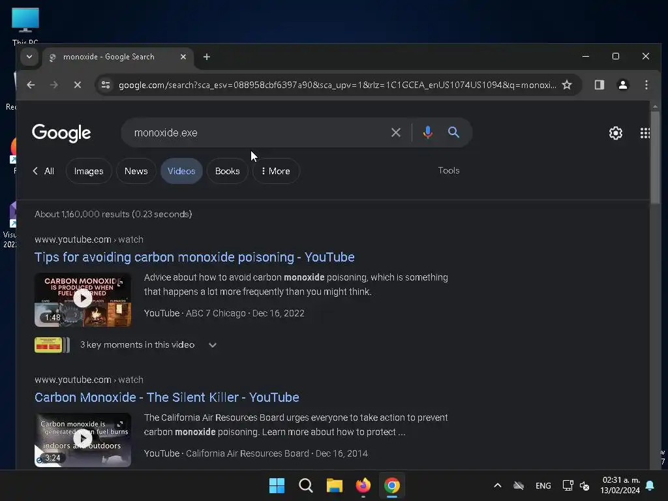The width and height of the screenshot is (668, 501).
Task: Open the tab search dropdown arrow
Action: pyautogui.click(x=29, y=57)
